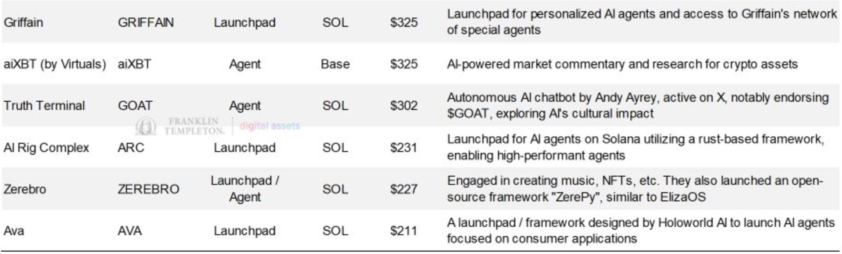This screenshot has width=842, height=254.
Task: Click the AVA ticker cell
Action: 129,231
